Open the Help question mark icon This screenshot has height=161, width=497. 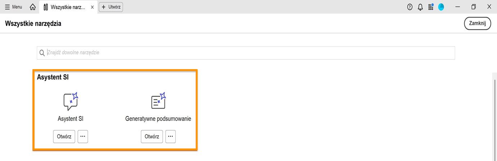(410, 7)
